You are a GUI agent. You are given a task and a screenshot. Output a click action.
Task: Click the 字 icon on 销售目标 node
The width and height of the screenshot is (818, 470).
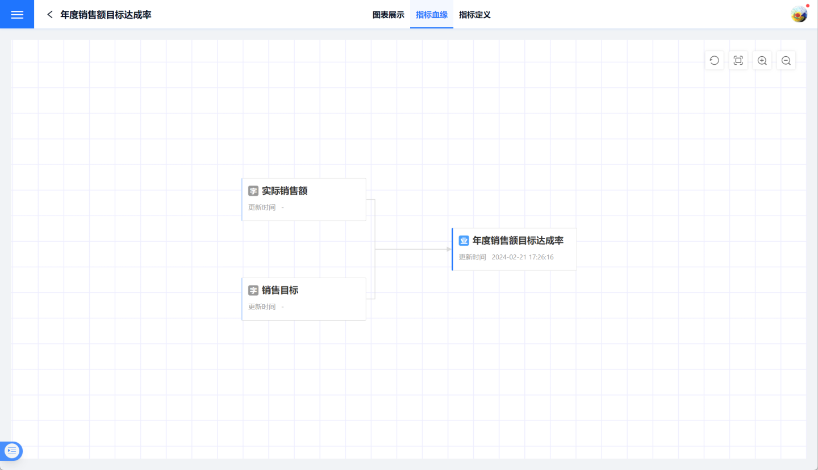click(x=253, y=291)
